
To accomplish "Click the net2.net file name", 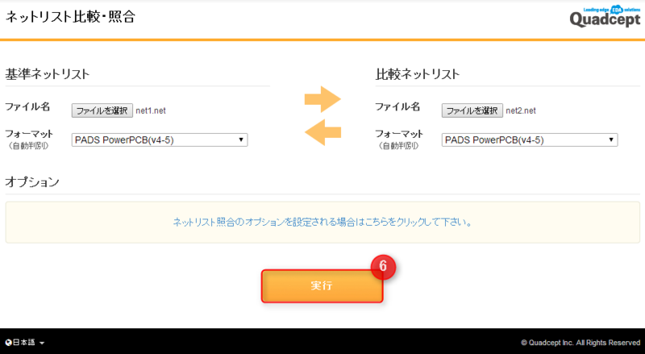I will [x=521, y=110].
